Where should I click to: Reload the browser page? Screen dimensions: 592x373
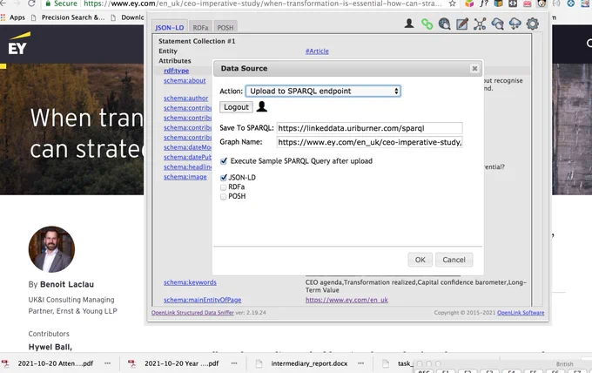click(x=31, y=3)
